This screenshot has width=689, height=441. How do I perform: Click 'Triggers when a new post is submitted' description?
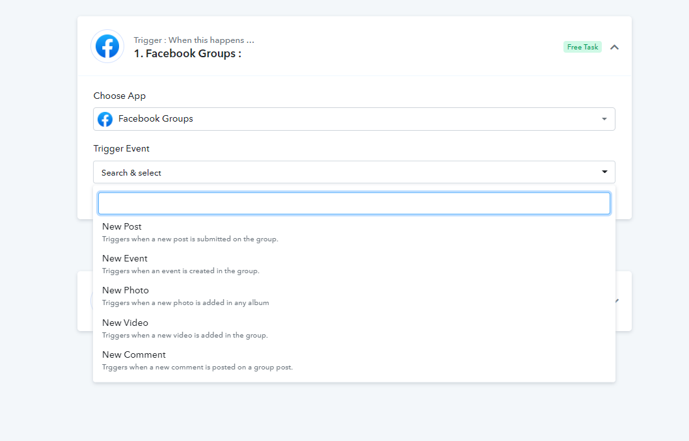[190, 239]
